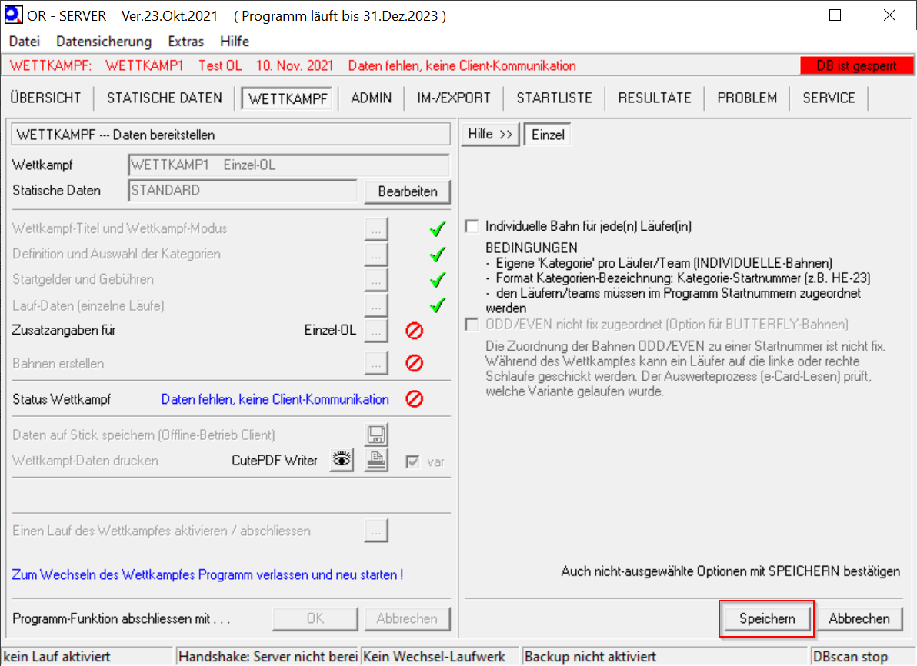Open the ellipsis button for Zusatzangaben Einzel-OL
The image size is (917, 666).
(x=376, y=331)
